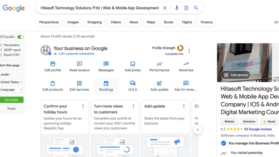
Task: Click the Add update icon
Action: pos(159,83)
